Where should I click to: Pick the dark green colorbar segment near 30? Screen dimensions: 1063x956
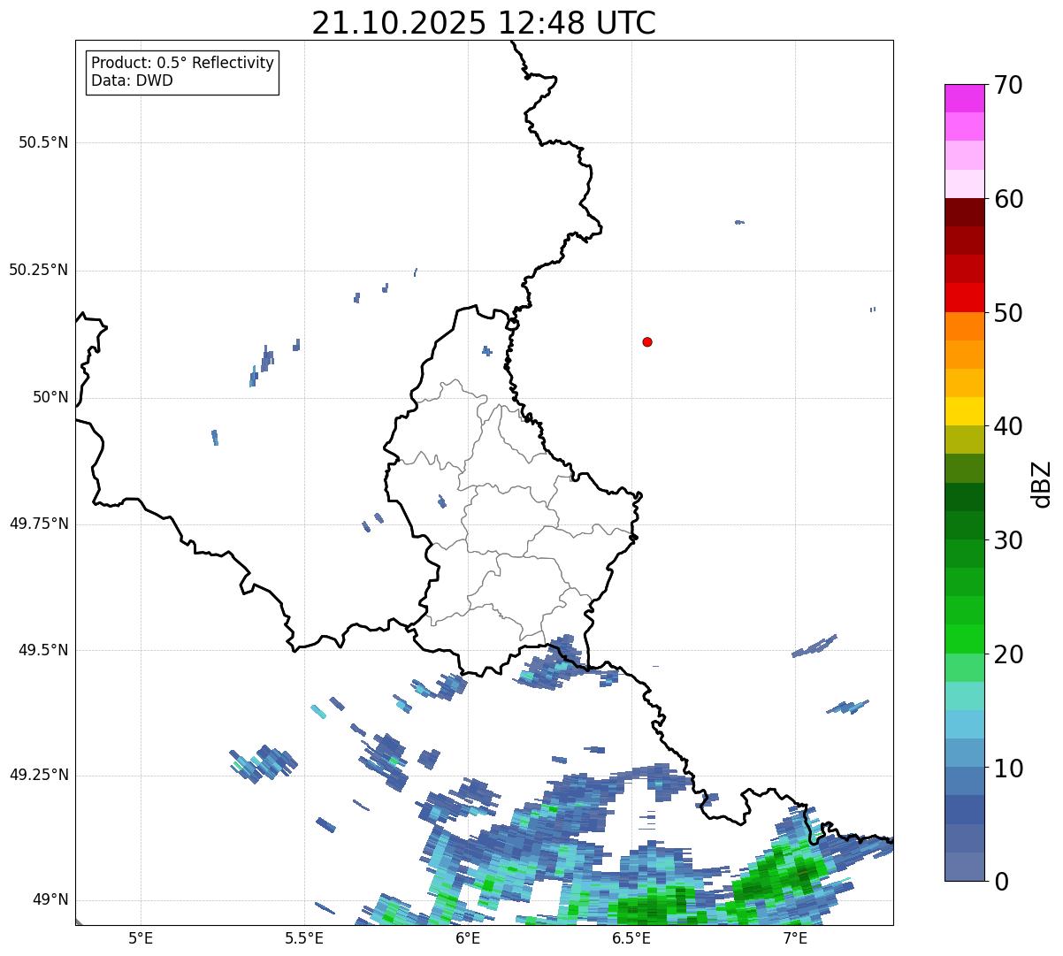[x=964, y=525]
